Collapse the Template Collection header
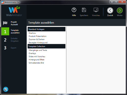The image size is (127, 95). point(46,46)
